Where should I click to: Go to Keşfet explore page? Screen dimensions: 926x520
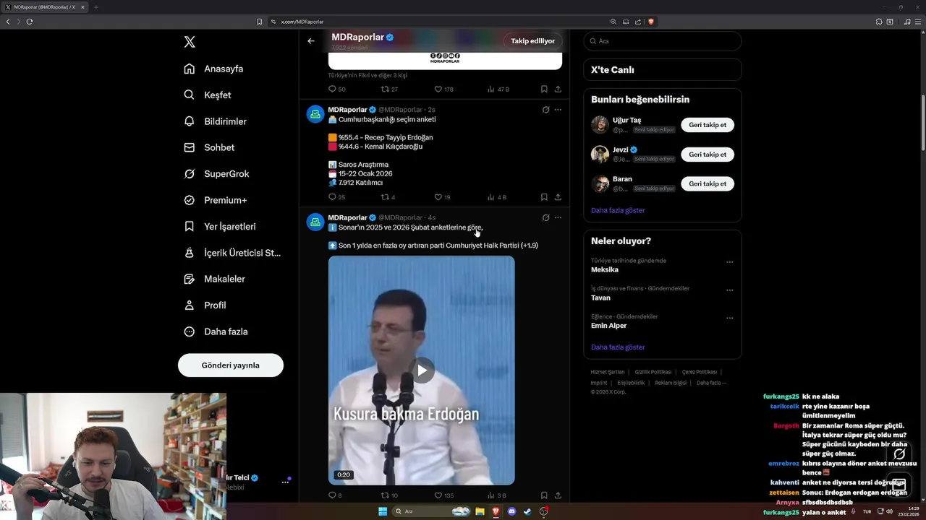(208, 95)
